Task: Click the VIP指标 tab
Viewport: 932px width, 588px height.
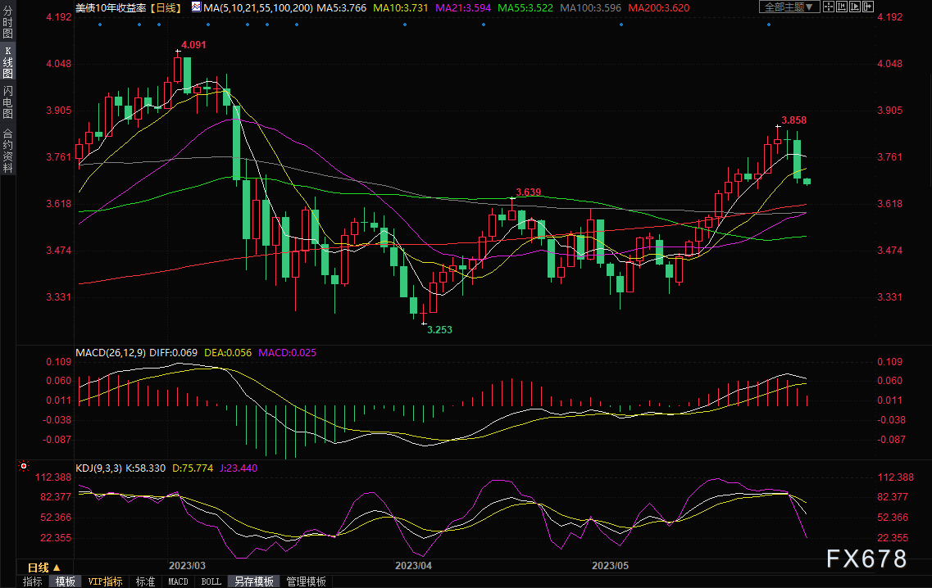Action: click(105, 581)
